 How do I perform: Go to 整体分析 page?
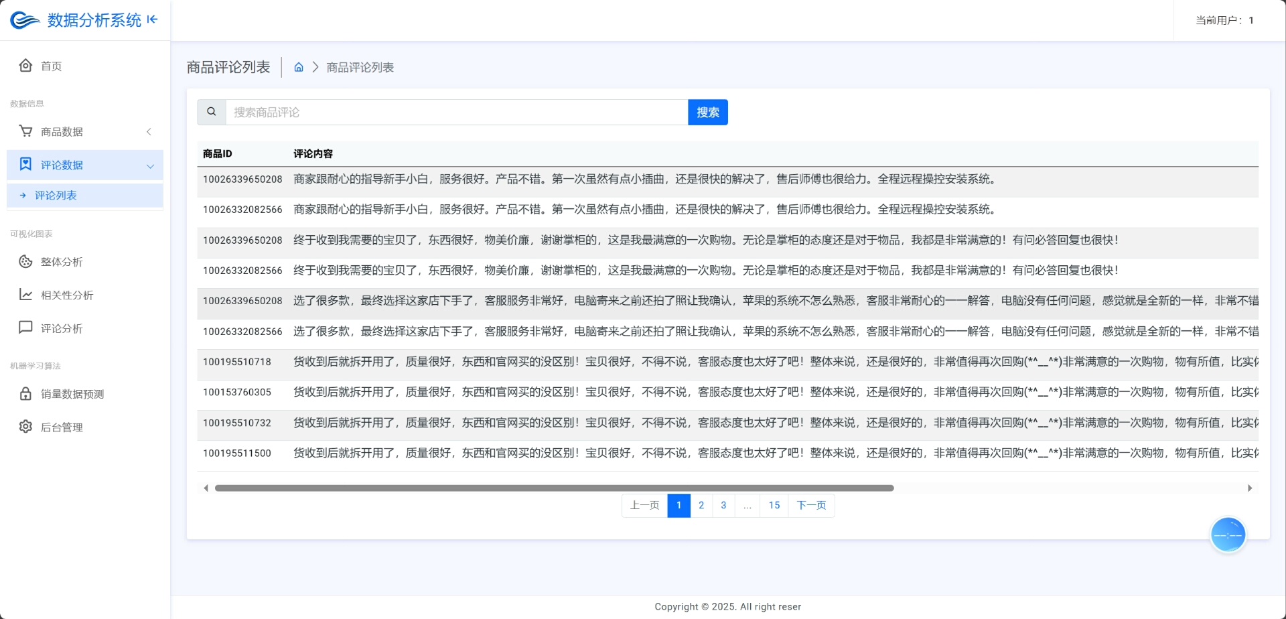click(x=85, y=262)
